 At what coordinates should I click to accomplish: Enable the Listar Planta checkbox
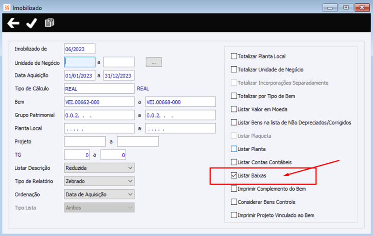click(x=234, y=149)
